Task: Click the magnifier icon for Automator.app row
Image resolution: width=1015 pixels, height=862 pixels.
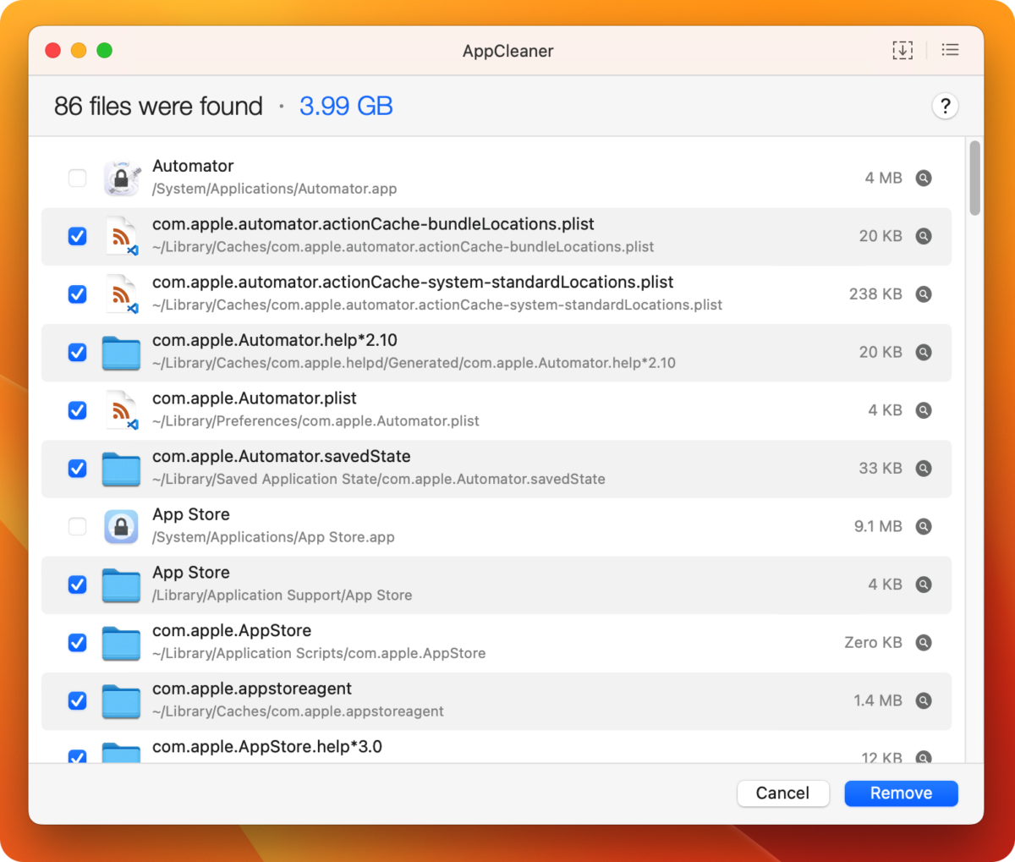Action: point(924,178)
